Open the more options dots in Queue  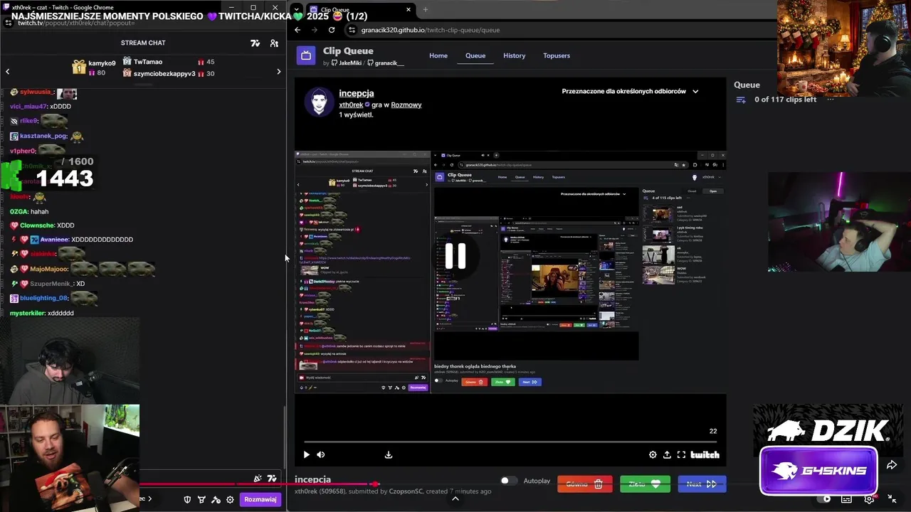coord(831,99)
